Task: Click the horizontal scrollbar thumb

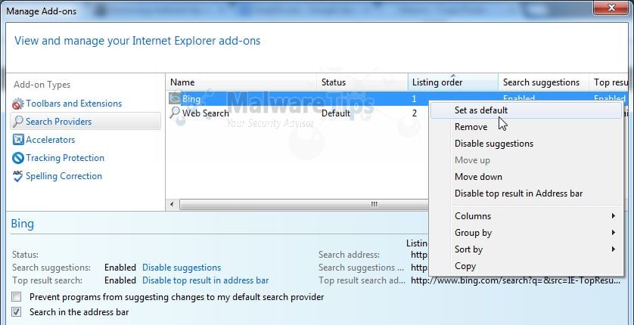Action: tap(303, 204)
